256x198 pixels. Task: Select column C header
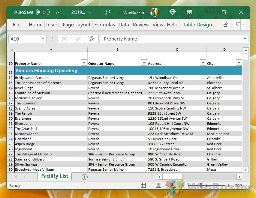point(177,49)
